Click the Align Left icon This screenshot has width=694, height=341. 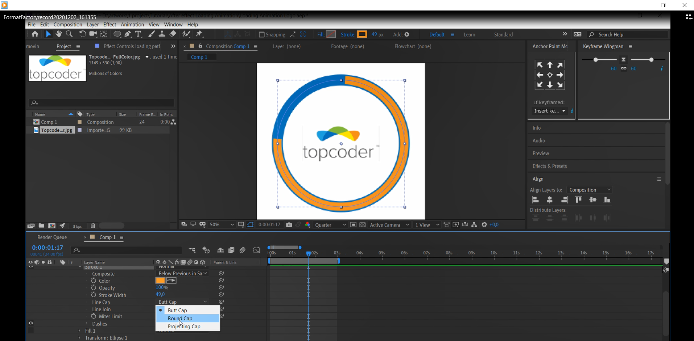(535, 200)
